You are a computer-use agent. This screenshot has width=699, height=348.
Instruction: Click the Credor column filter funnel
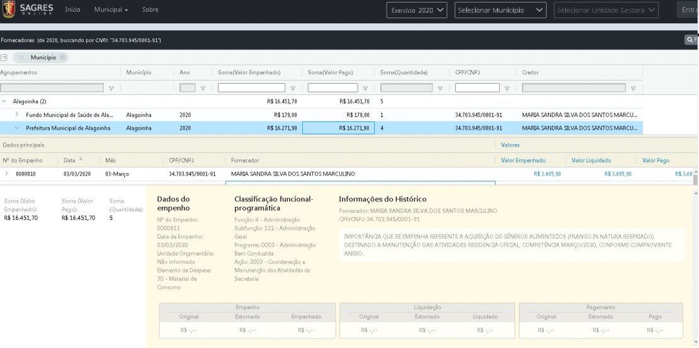pyautogui.click(x=634, y=89)
